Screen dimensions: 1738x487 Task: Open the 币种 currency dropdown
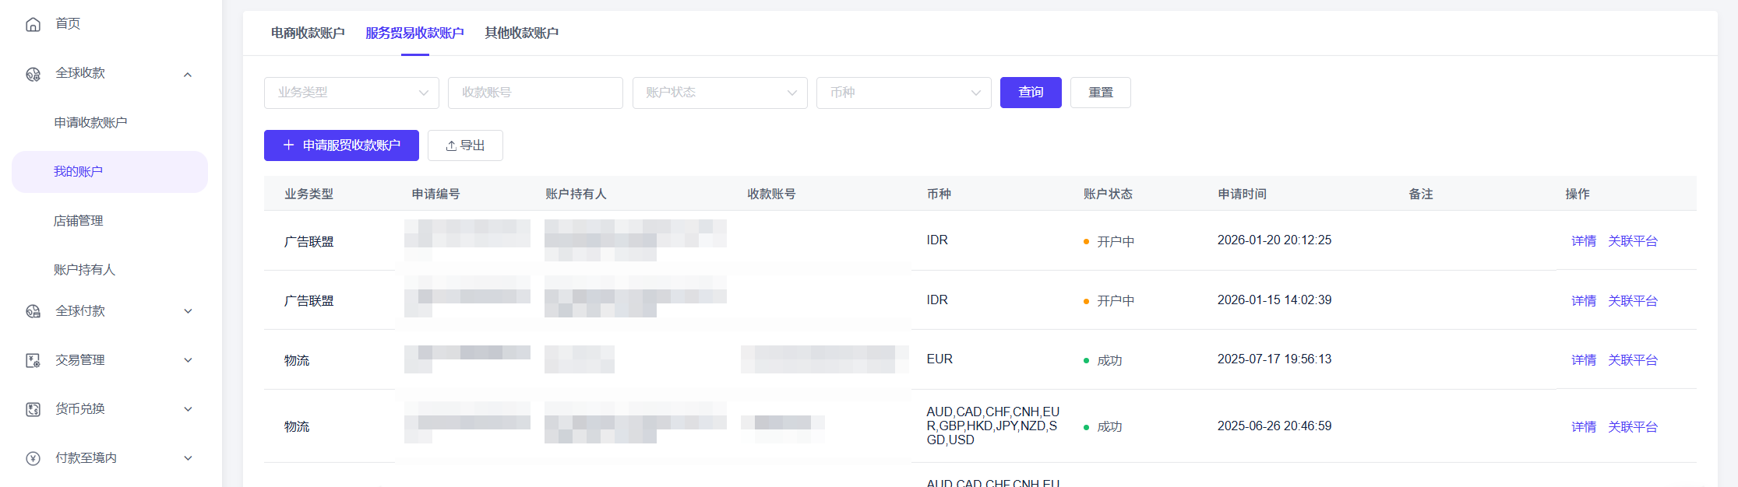click(x=903, y=93)
